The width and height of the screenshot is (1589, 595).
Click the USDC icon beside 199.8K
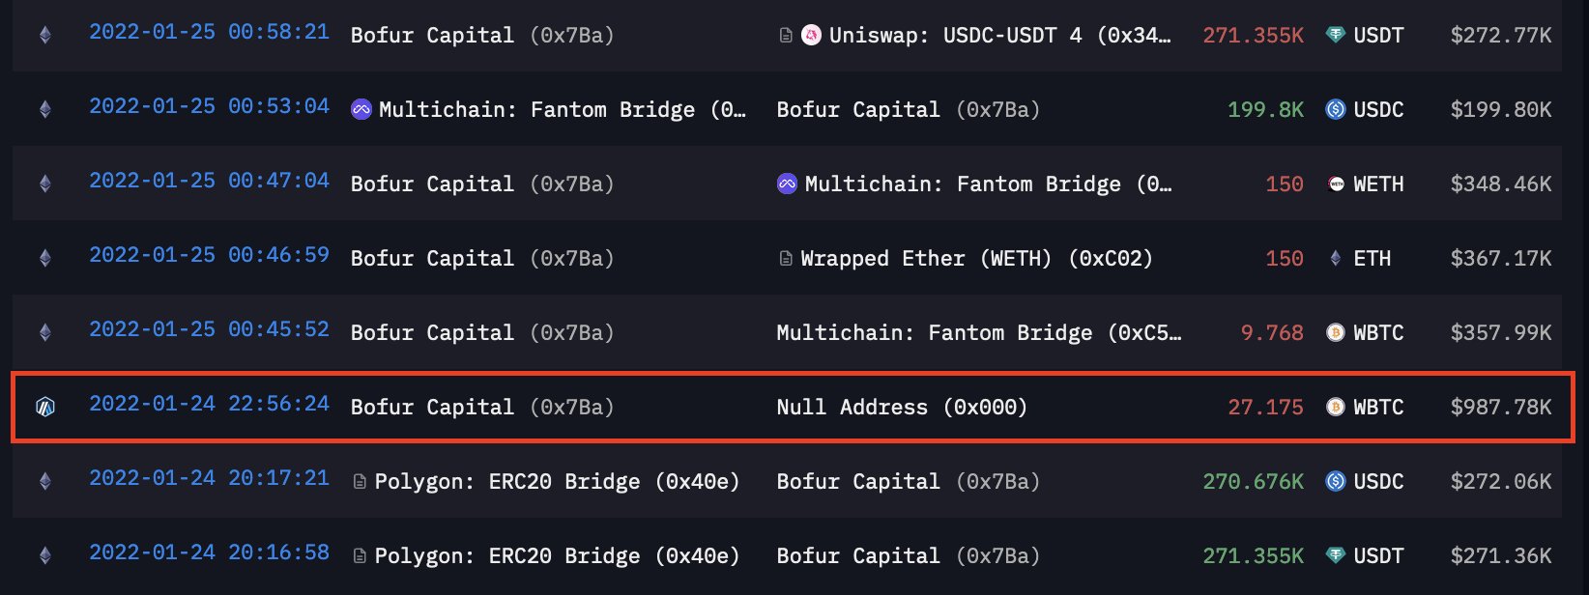[1335, 110]
